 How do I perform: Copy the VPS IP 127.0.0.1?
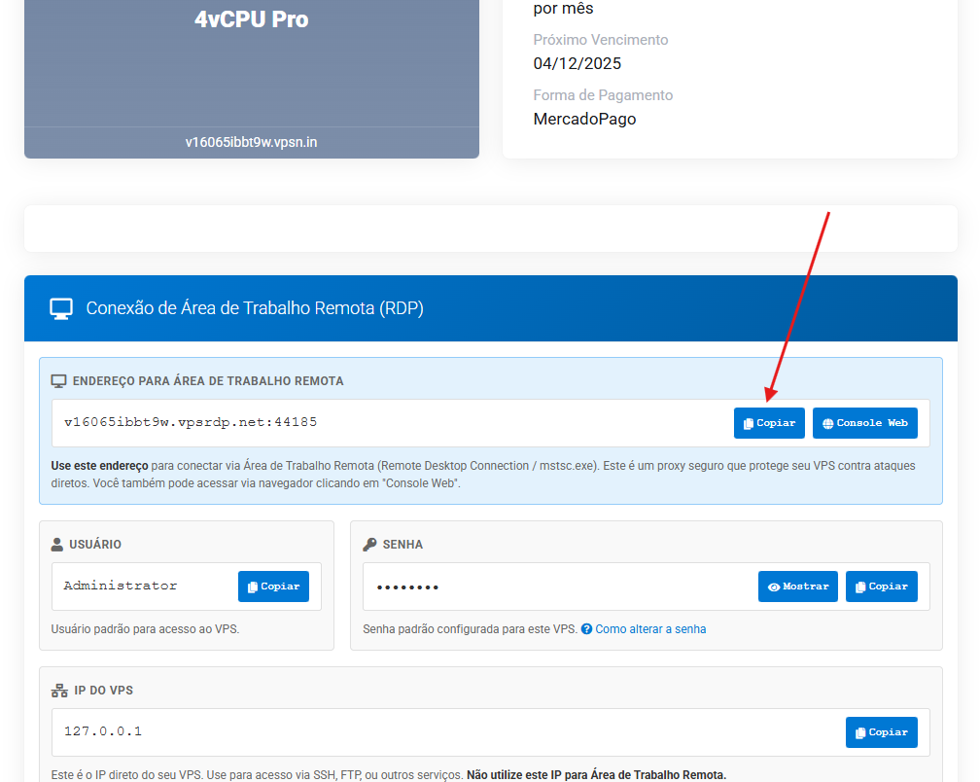point(881,732)
